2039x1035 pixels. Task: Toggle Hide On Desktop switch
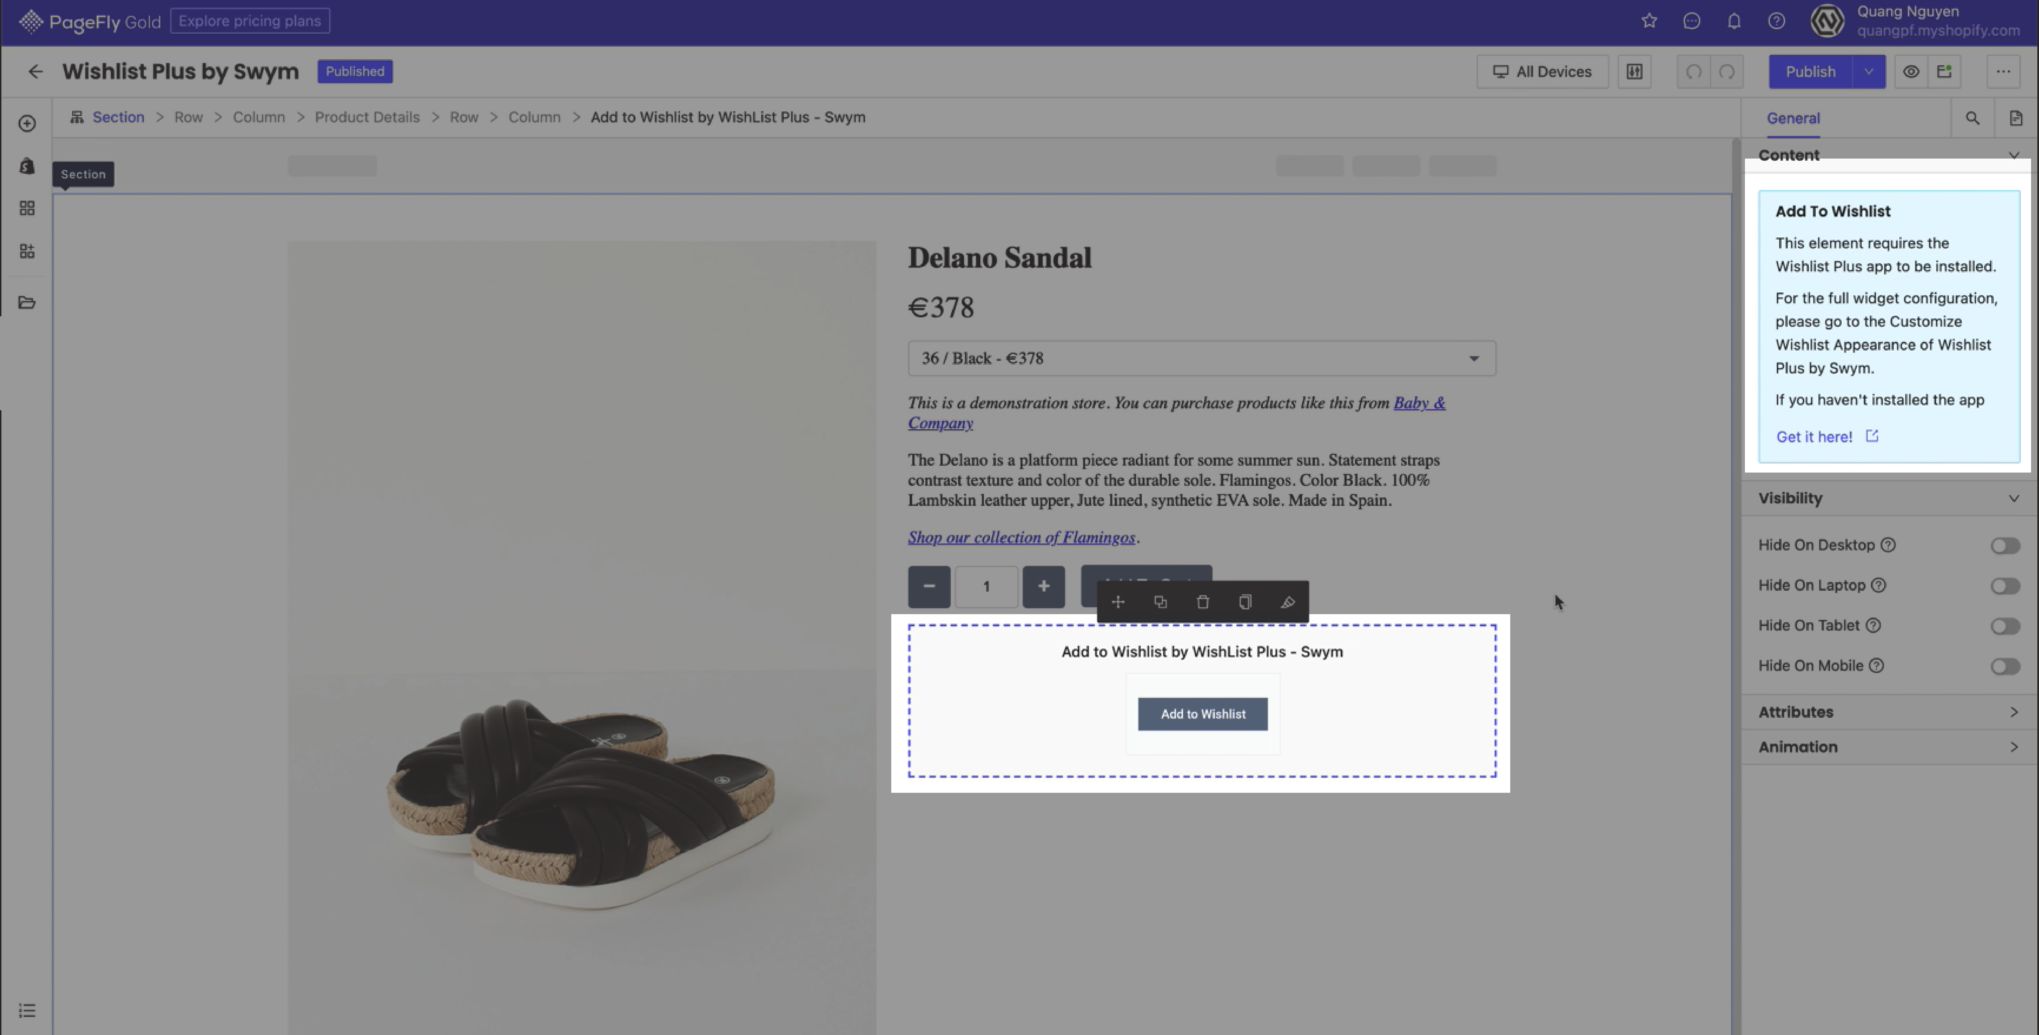2005,545
